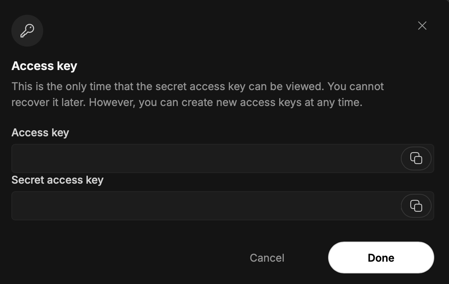
Task: Copy the Access key value
Action: 416,158
